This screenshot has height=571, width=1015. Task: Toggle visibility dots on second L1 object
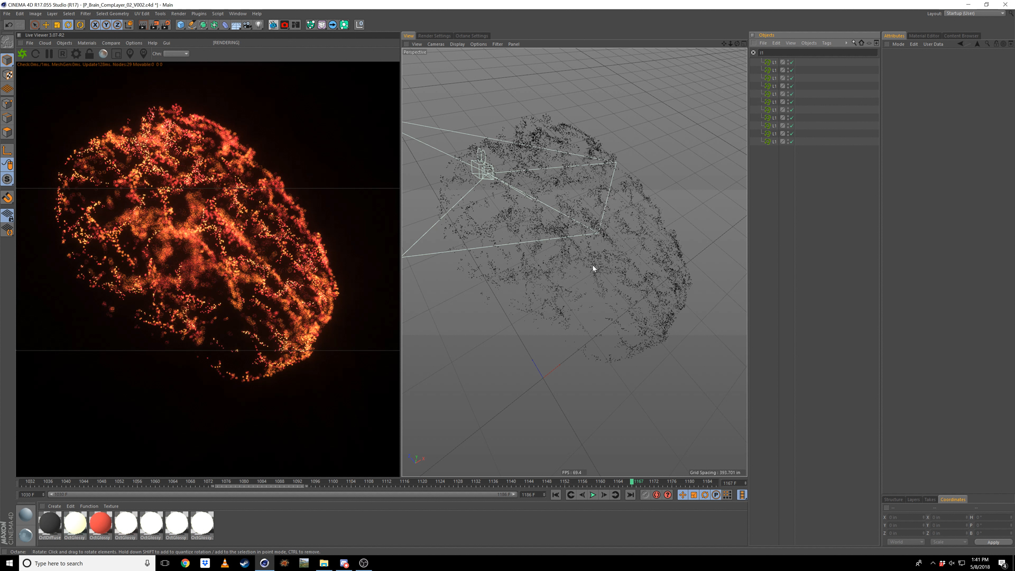point(788,70)
